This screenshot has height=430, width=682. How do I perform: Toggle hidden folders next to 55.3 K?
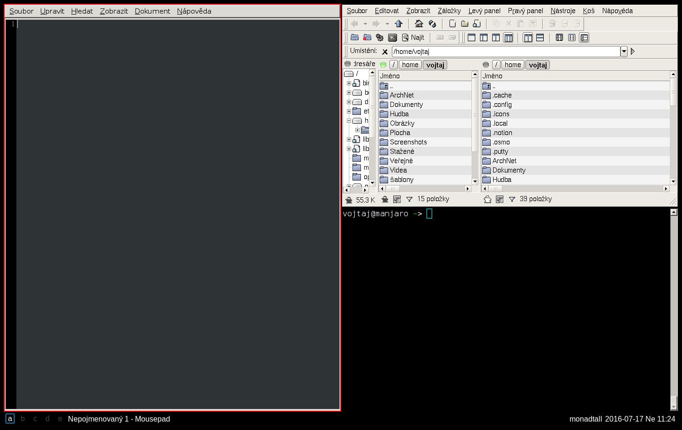click(x=349, y=200)
